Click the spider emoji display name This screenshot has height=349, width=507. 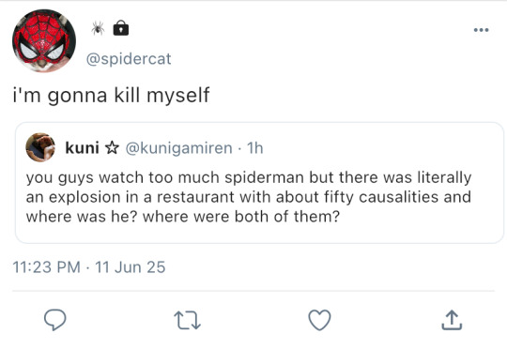[98, 28]
